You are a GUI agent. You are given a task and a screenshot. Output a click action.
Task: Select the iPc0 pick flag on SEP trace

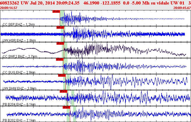(x=56, y=11)
